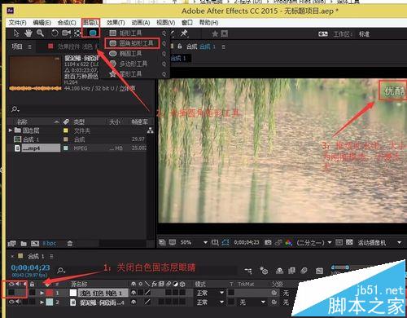Open the 窗口 menu
This screenshot has width=407, height=318.
pyautogui.click(x=187, y=23)
